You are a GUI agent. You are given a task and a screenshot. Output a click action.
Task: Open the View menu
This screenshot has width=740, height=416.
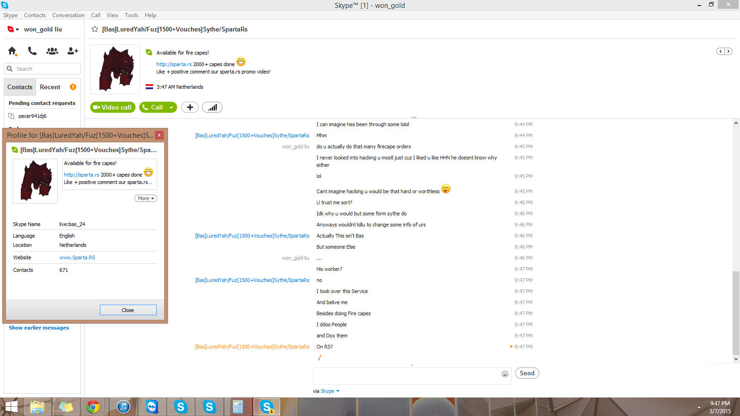(x=112, y=15)
